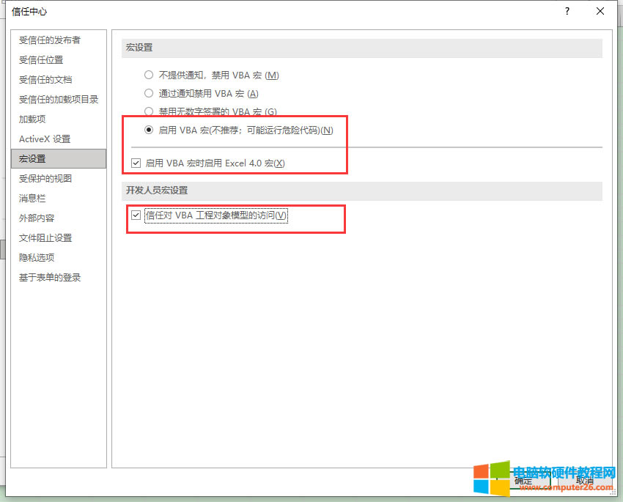
Task: Open 消息栏 settings
Action: coord(32,199)
